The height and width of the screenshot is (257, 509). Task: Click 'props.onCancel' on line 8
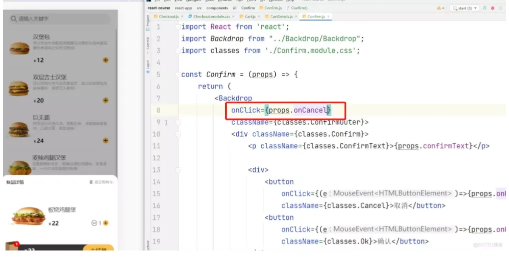tap(298, 110)
